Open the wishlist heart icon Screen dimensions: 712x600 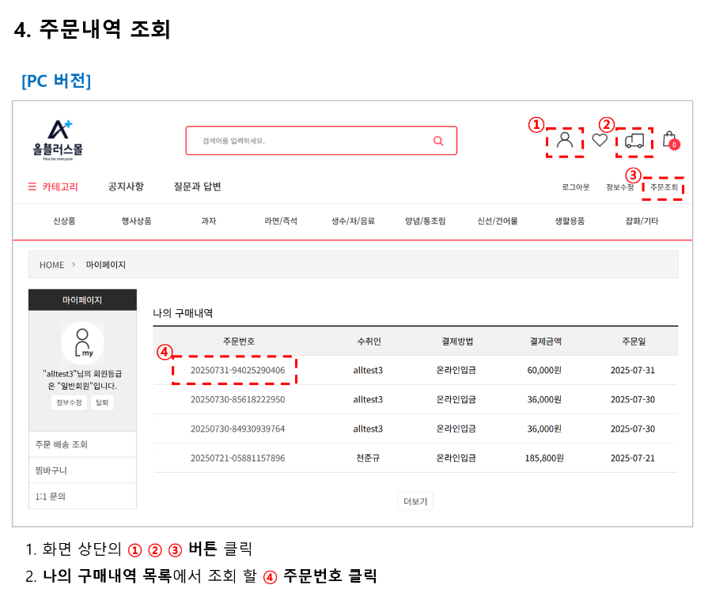(600, 140)
